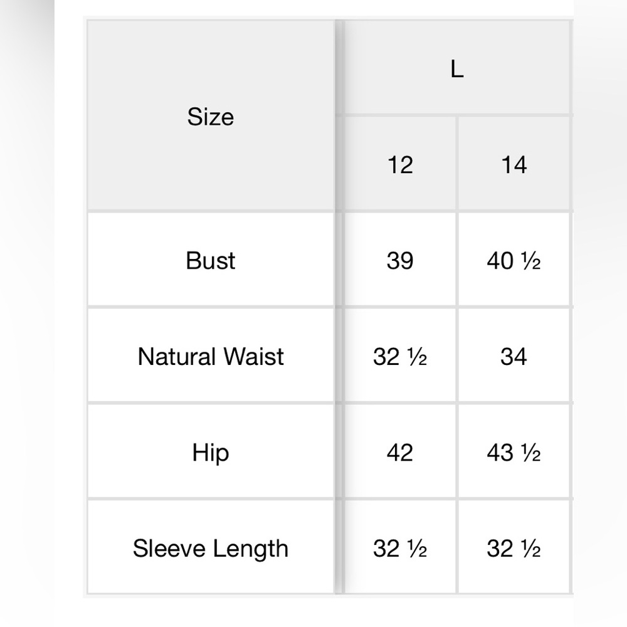Viewport: 627px width, 627px height.
Task: Click the shadowed divider beside Size column
Action: (x=339, y=307)
